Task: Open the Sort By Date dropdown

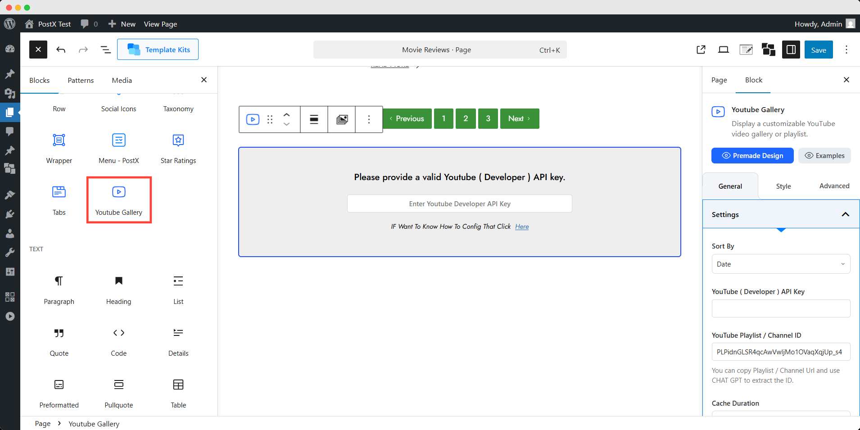Action: tap(781, 264)
